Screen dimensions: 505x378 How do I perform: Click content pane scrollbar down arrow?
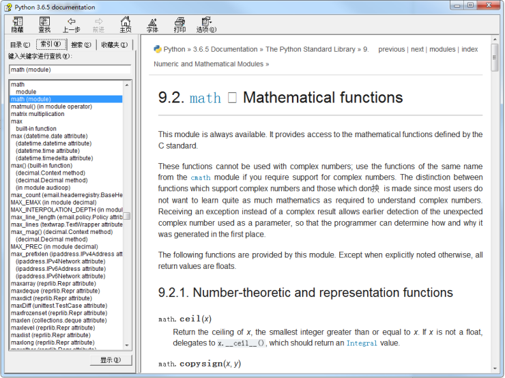pos(495,368)
